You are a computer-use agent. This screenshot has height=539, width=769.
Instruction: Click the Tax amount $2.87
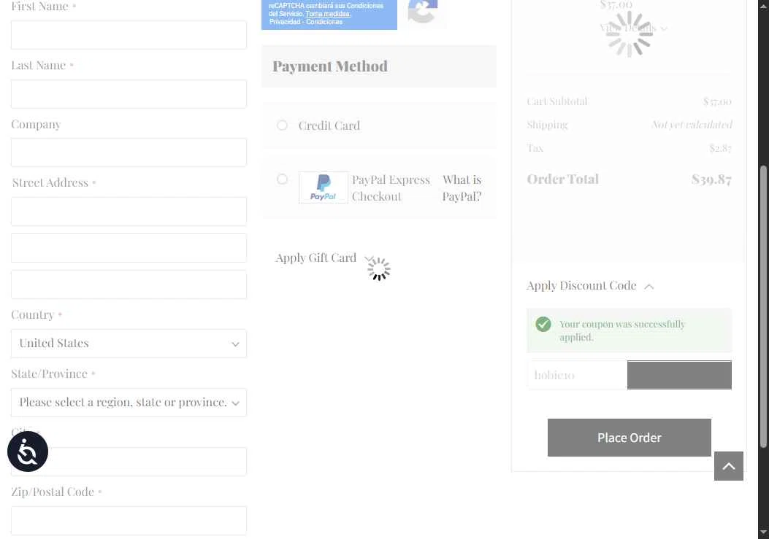pos(720,148)
